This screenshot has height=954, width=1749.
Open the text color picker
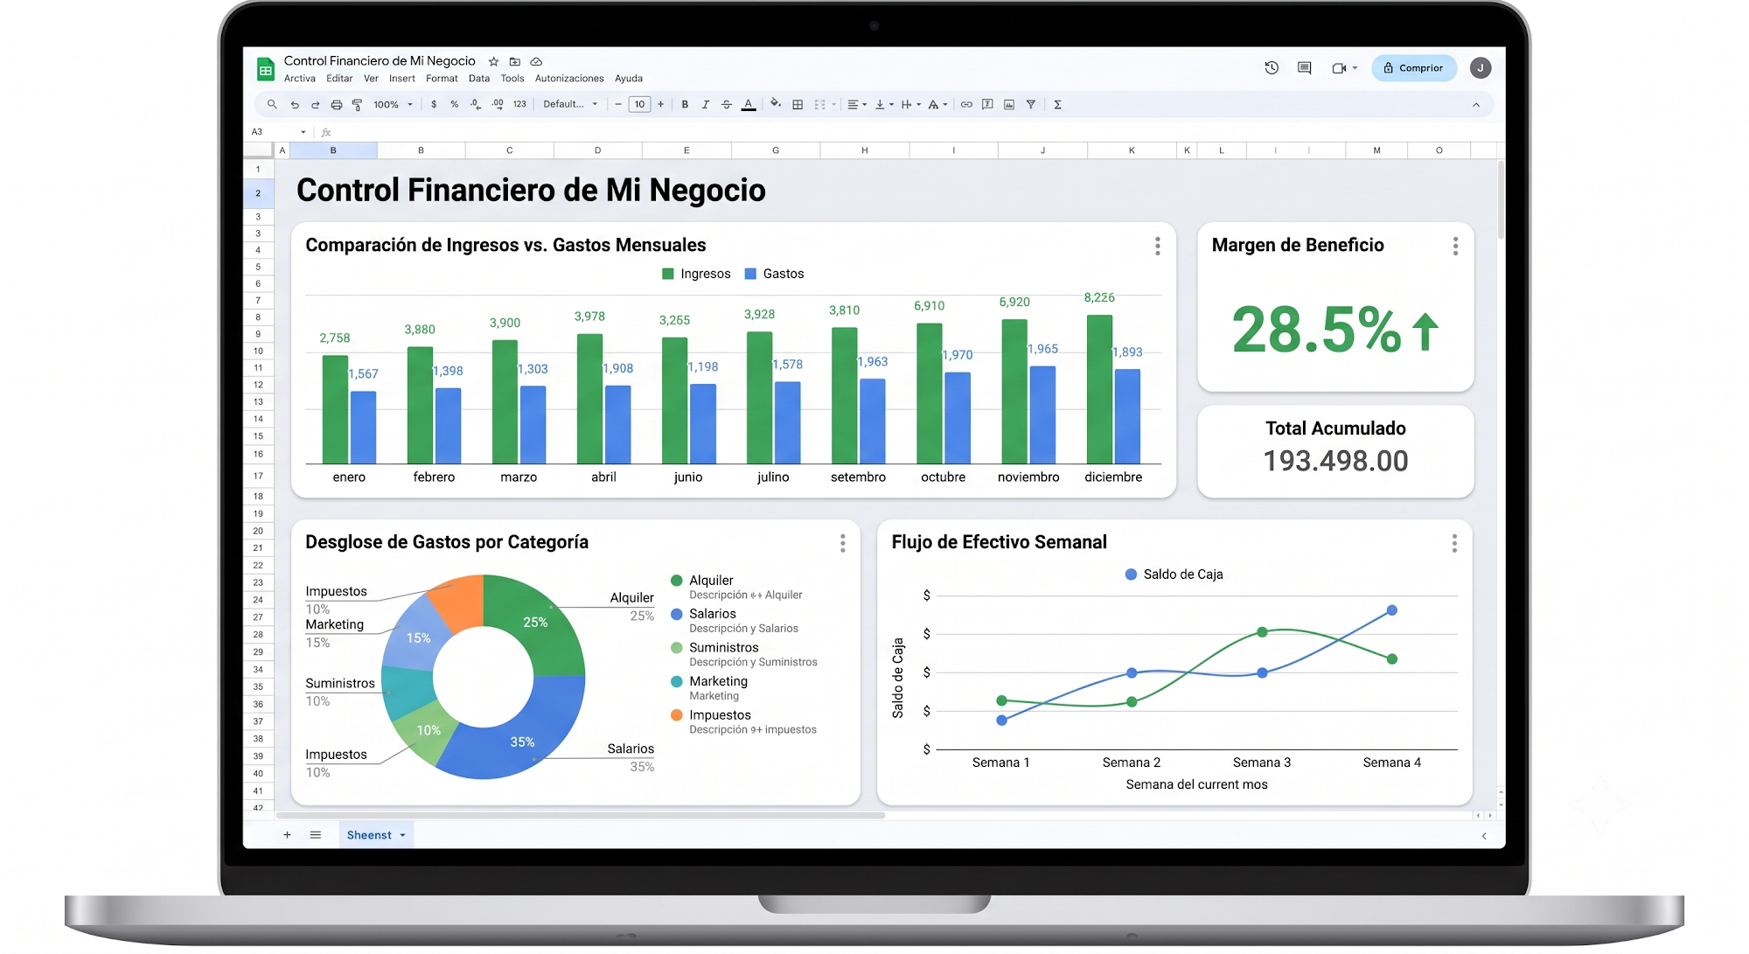pyautogui.click(x=749, y=104)
